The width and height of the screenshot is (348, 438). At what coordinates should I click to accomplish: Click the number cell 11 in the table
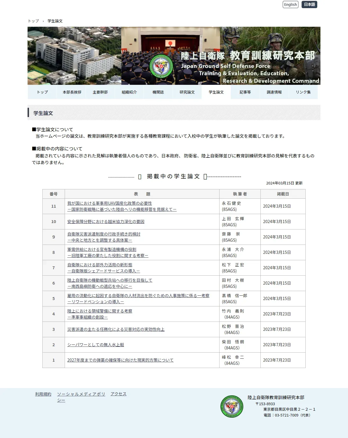(x=54, y=206)
